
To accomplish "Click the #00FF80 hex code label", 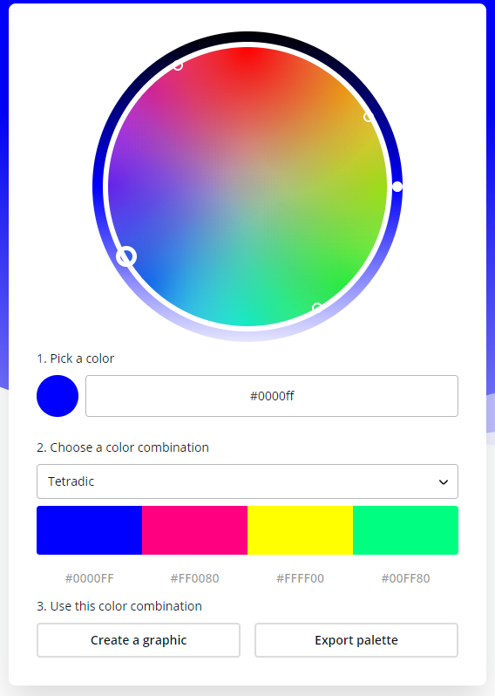I will pyautogui.click(x=405, y=578).
